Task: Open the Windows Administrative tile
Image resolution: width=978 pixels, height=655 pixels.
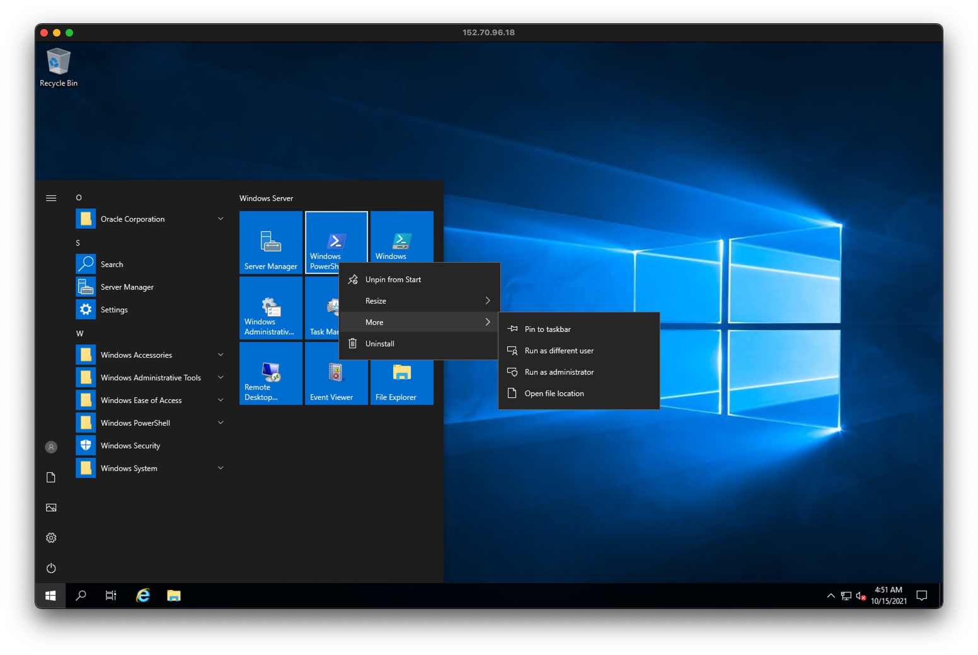Action: click(x=270, y=308)
